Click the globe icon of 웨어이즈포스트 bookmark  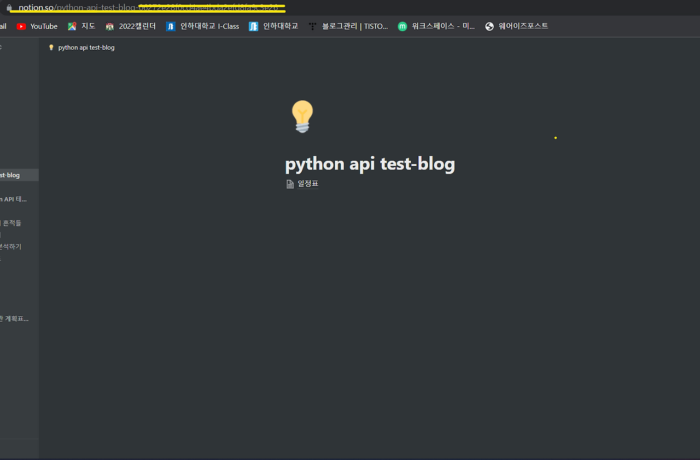(x=488, y=26)
